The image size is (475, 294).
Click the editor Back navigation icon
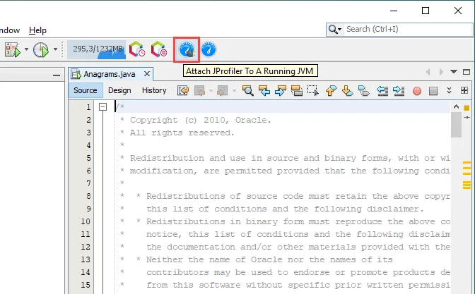click(199, 91)
